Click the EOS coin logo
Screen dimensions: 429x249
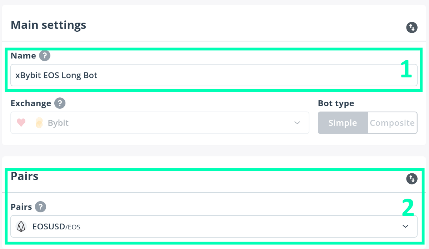22,227
